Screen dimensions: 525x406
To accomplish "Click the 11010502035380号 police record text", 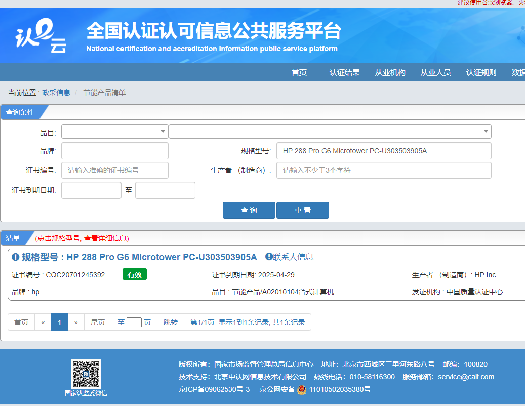I will click(340, 390).
